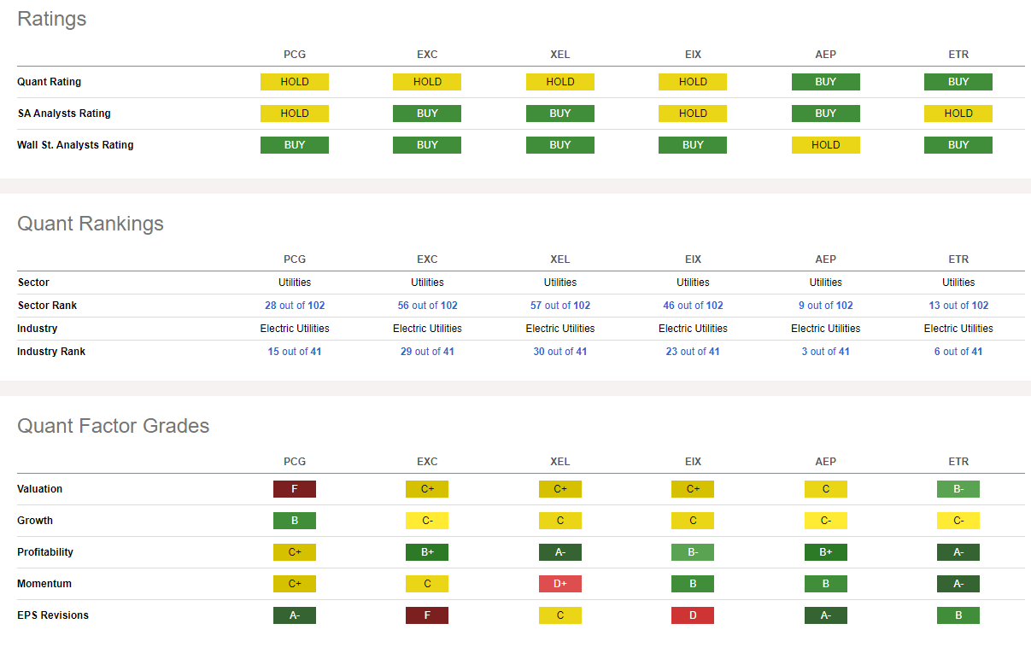Click EXC's EPS Revisions grade F swatch
The width and height of the screenshot is (1031, 647).
[427, 615]
